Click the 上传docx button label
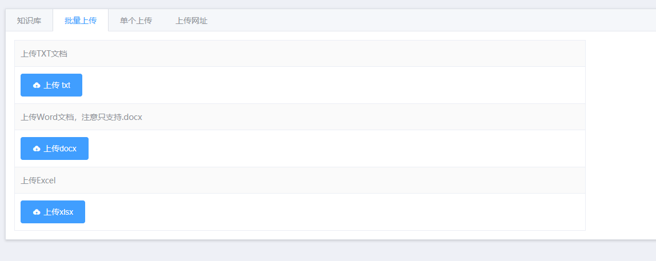 [x=60, y=148]
